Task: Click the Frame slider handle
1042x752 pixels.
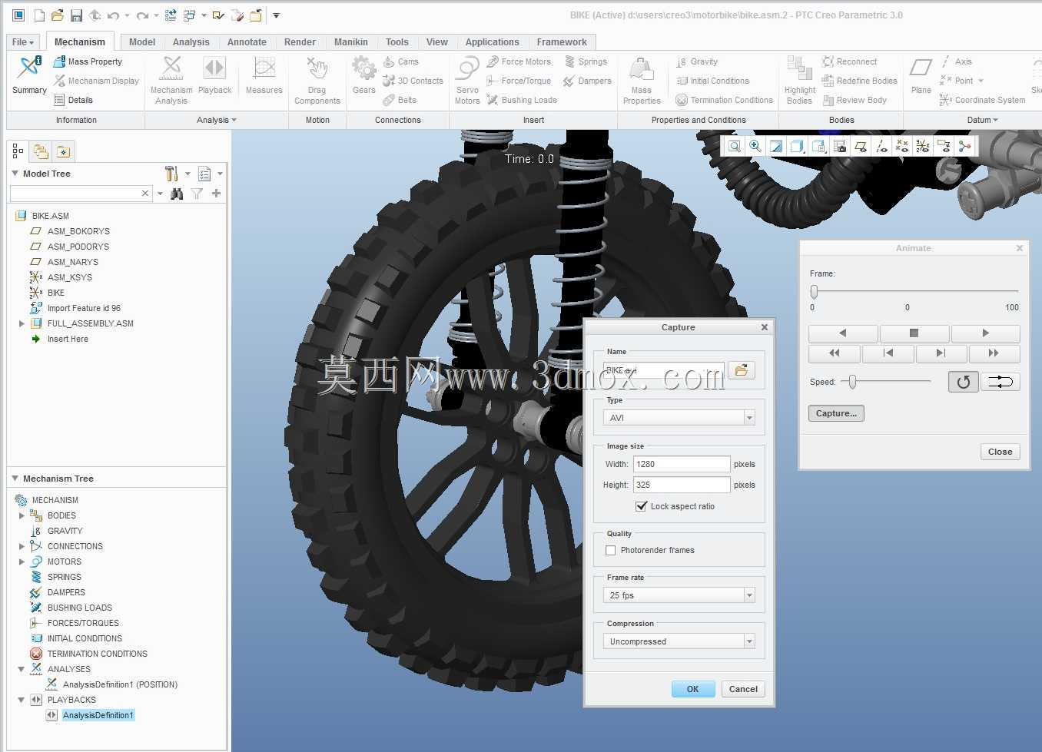Action: pos(814,291)
